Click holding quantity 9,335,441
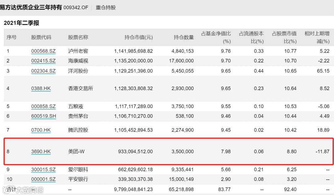334x196 pixels. [x=183, y=169]
